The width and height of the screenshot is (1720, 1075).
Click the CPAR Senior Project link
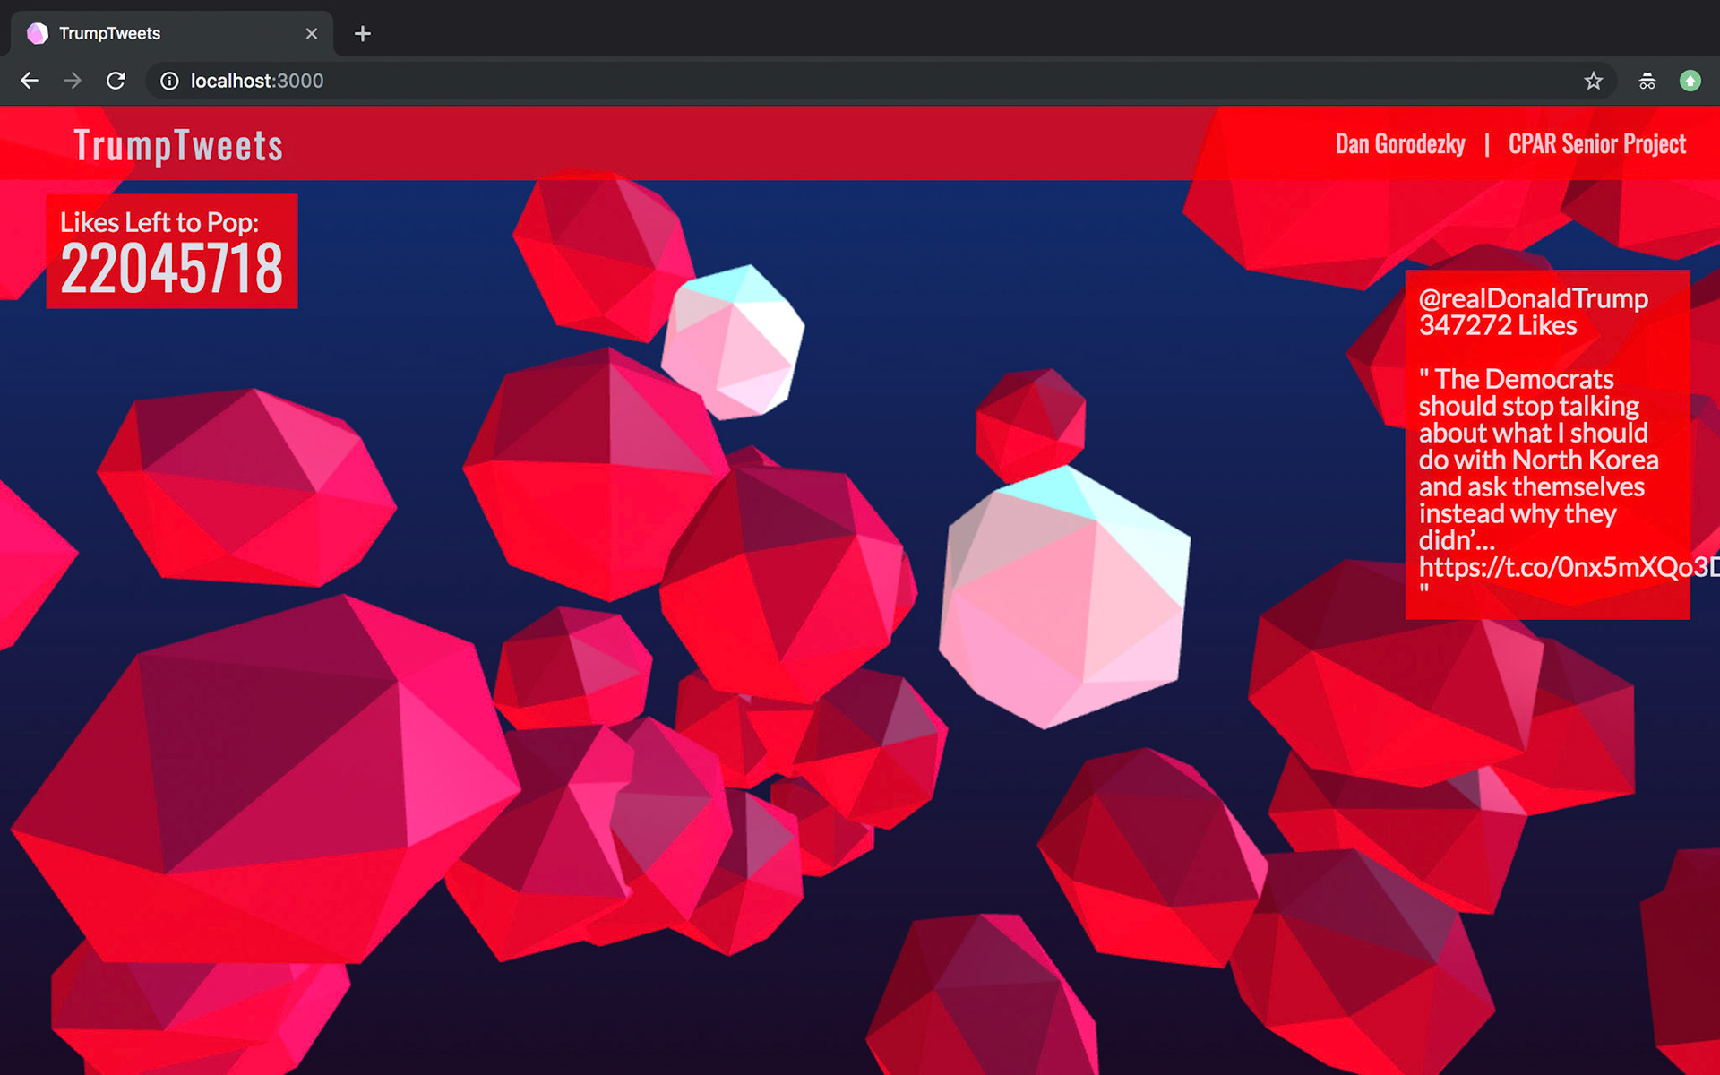1597,143
